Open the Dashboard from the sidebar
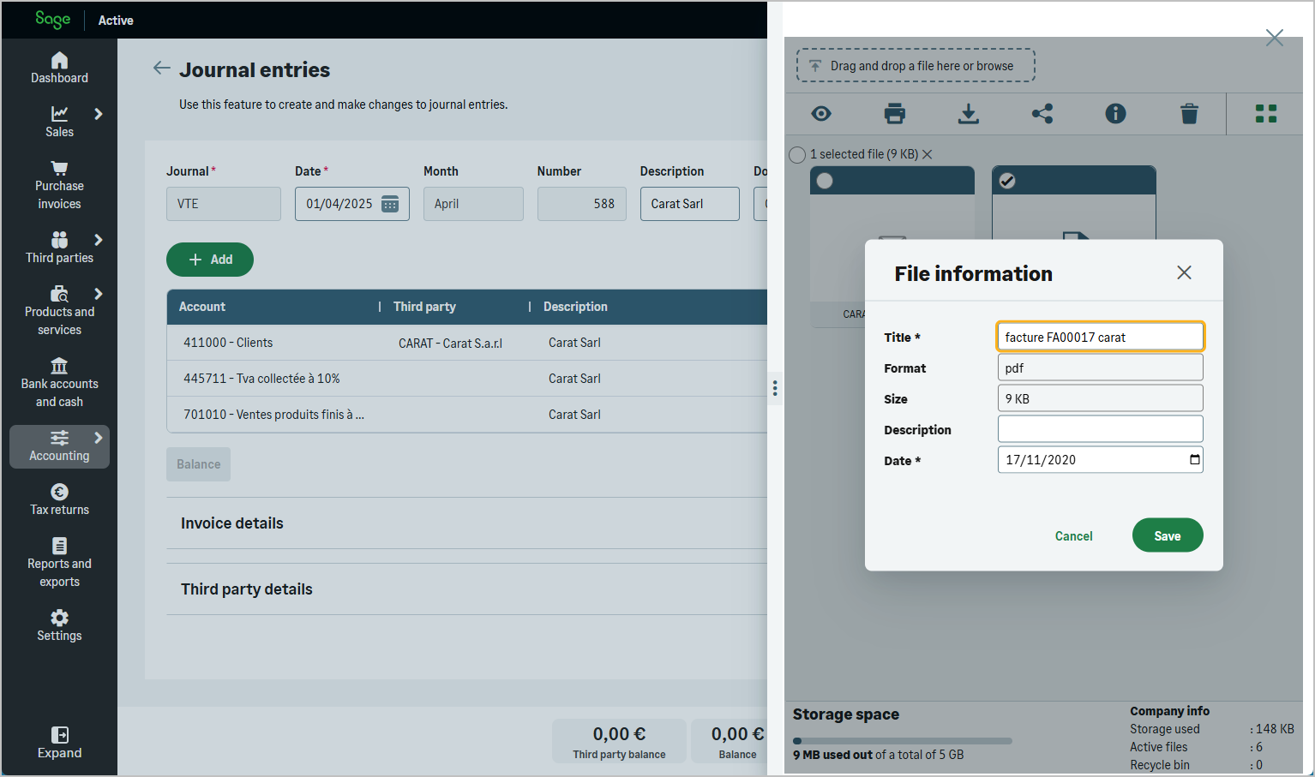1315x777 pixels. [x=59, y=68]
